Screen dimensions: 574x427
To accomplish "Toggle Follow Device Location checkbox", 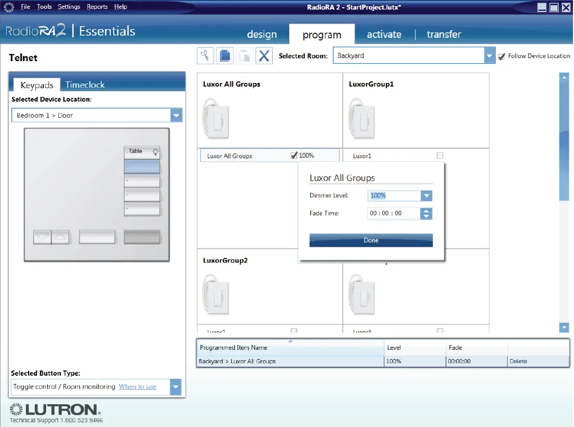I will [x=501, y=56].
